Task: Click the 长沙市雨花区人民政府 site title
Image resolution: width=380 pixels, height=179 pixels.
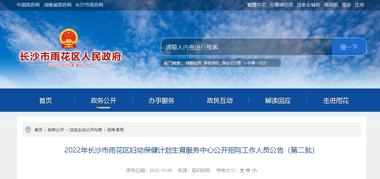Action: point(70,56)
